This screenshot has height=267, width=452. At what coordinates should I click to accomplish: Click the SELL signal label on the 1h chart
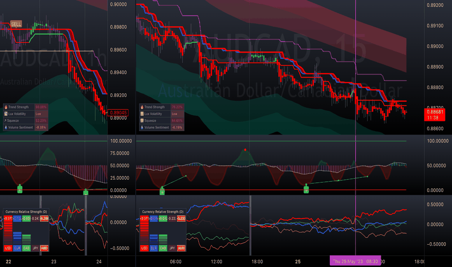[16, 24]
